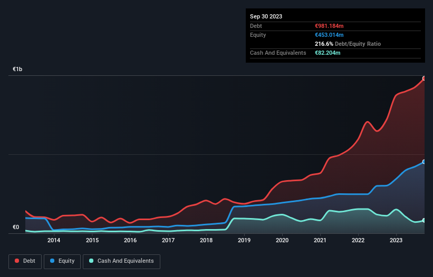Click the blue Equity legend dot
Viewport: 433px width, 277px height.
tap(52, 261)
